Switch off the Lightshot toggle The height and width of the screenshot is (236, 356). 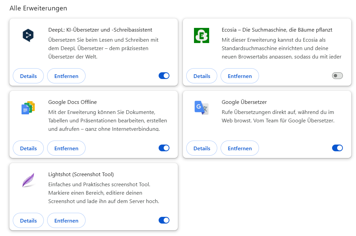click(164, 220)
